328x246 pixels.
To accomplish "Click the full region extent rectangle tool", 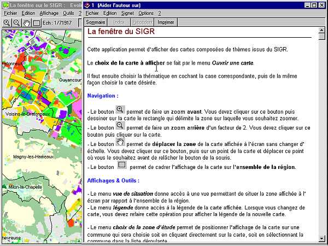I will (37, 22).
